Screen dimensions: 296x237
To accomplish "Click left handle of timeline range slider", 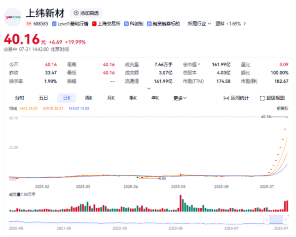I will 267,220.
